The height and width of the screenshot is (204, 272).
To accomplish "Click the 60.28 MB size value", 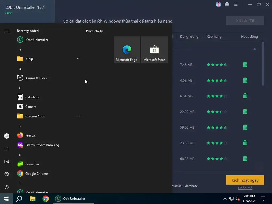I will [187, 159].
